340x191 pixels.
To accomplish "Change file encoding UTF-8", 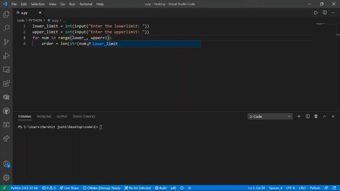I will (x=291, y=188).
